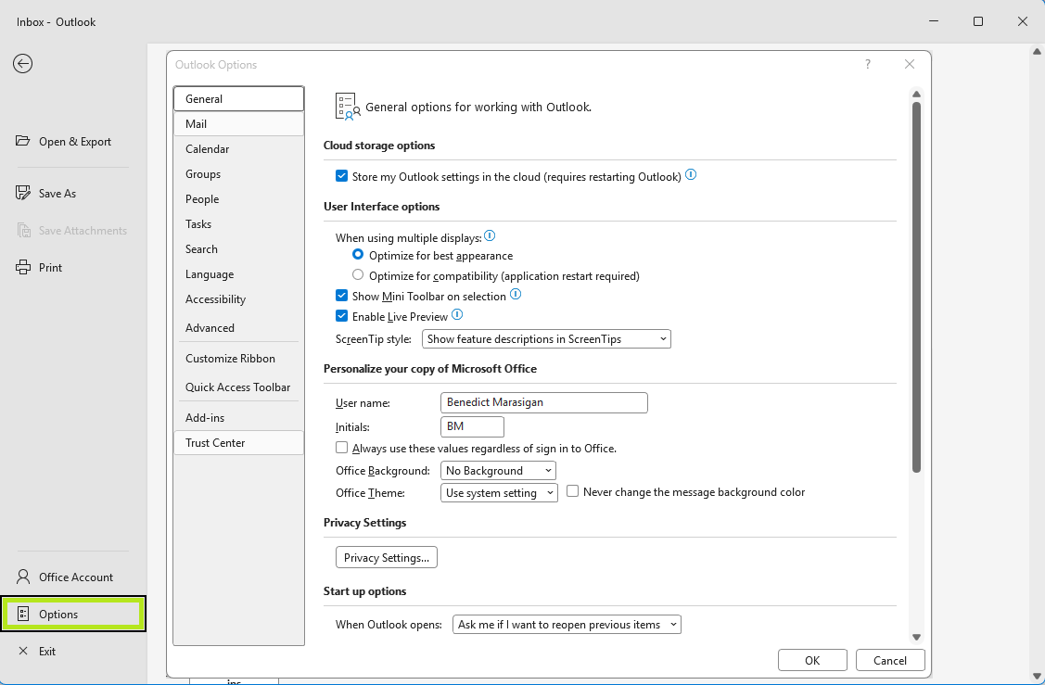Click the back arrow icon in backstage

point(22,63)
